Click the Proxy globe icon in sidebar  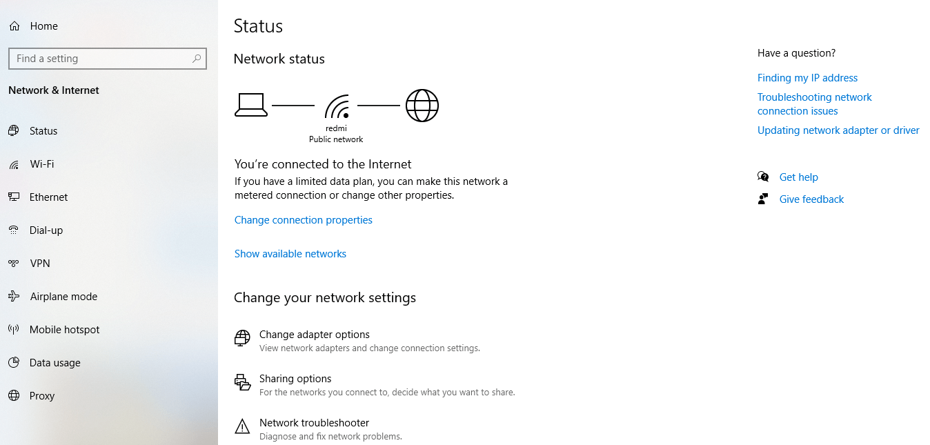14,396
